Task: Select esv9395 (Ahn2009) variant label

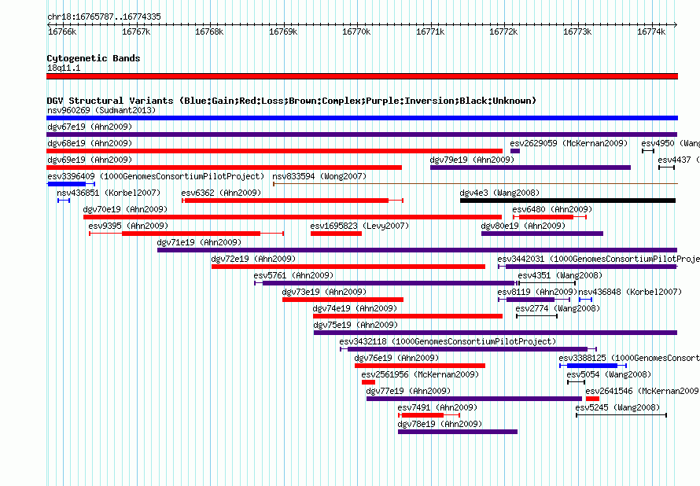Action: coord(128,226)
